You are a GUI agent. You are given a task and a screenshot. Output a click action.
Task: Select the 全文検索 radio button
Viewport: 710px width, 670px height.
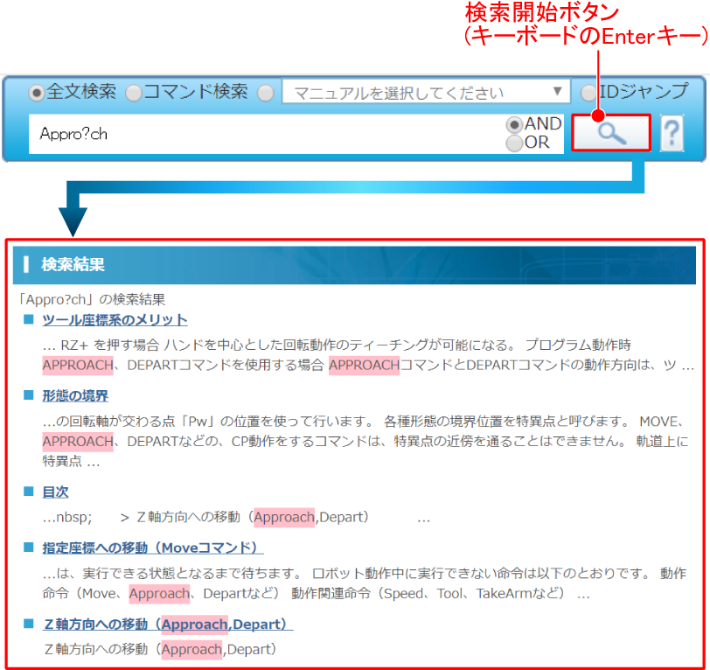click(37, 92)
